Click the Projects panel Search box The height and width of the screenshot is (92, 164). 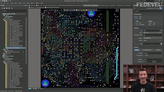(x=14, y=11)
